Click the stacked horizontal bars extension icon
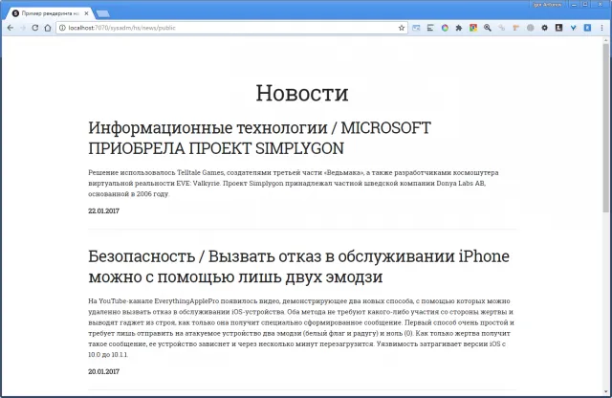Viewport: 612px width, 398px height. click(430, 28)
